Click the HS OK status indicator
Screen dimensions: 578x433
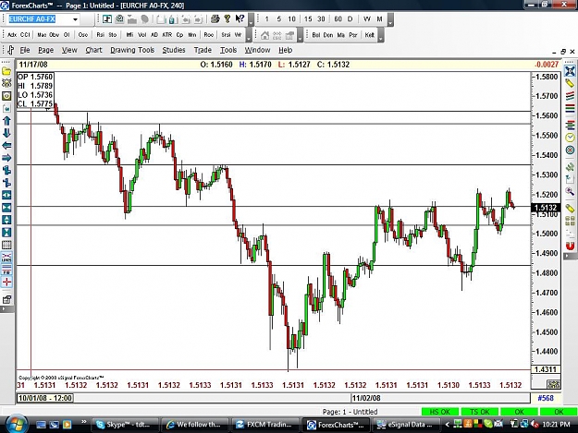440,412
